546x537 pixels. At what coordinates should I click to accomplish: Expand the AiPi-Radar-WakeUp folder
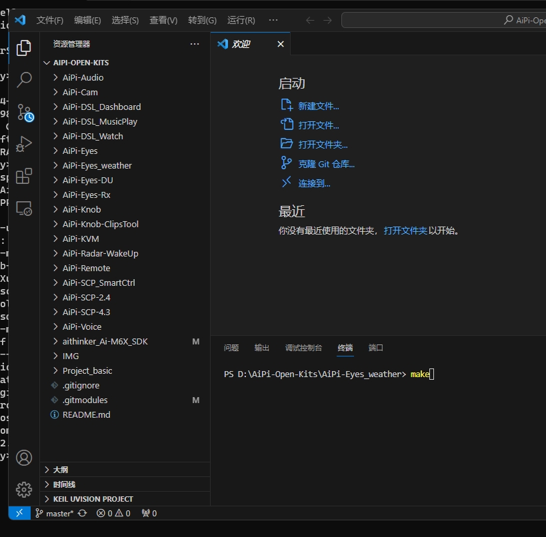click(x=125, y=253)
